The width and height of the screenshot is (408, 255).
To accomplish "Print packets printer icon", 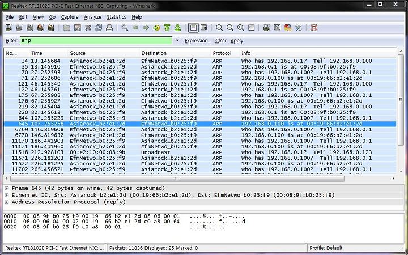I will [x=109, y=28].
